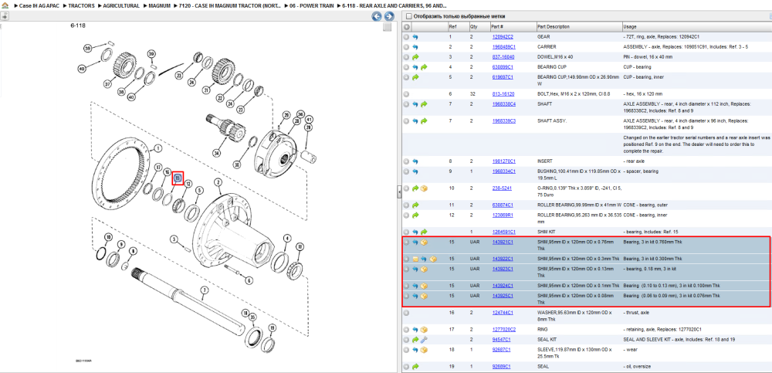The width and height of the screenshot is (772, 373).
Task: Click package box icon in RING 1277020C2 row
Action: [424, 330]
